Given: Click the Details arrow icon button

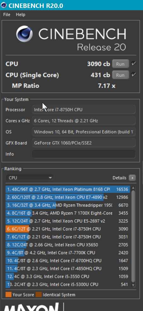Looking at the screenshot, I should click(x=132, y=178).
